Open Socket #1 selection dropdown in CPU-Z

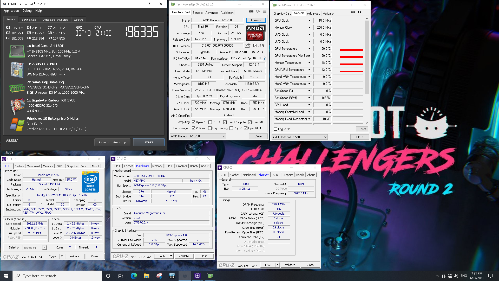[x=35, y=248]
